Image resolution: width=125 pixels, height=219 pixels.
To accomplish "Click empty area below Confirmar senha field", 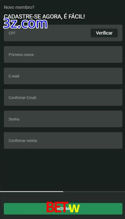I will click(63, 170).
